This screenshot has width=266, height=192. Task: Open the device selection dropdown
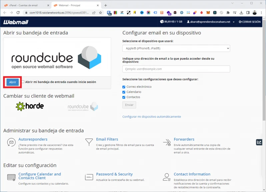(176, 48)
